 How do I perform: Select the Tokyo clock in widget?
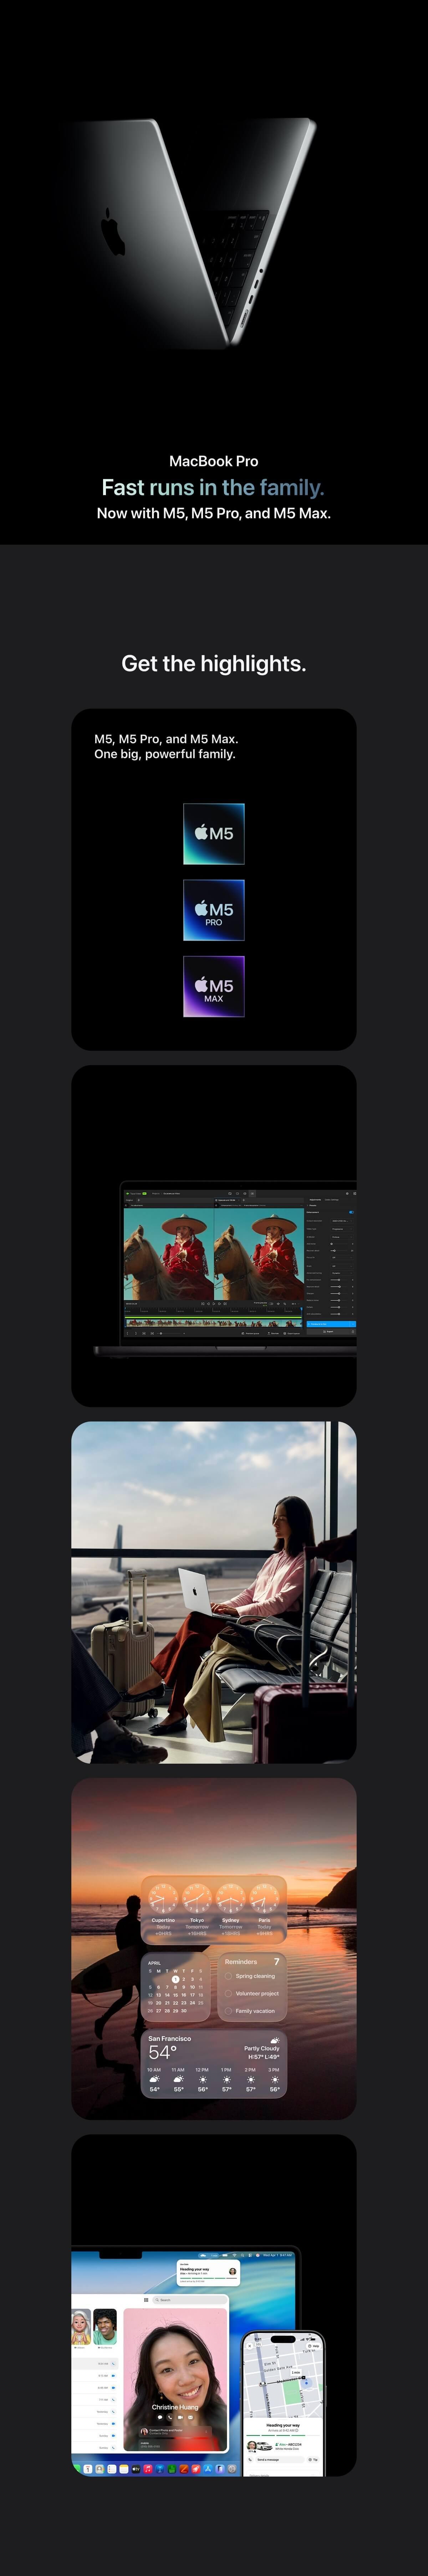coord(197,1897)
